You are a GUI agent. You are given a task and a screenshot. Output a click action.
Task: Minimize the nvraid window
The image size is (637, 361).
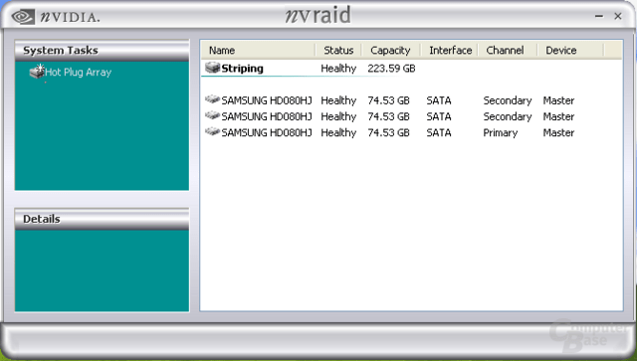coord(599,16)
